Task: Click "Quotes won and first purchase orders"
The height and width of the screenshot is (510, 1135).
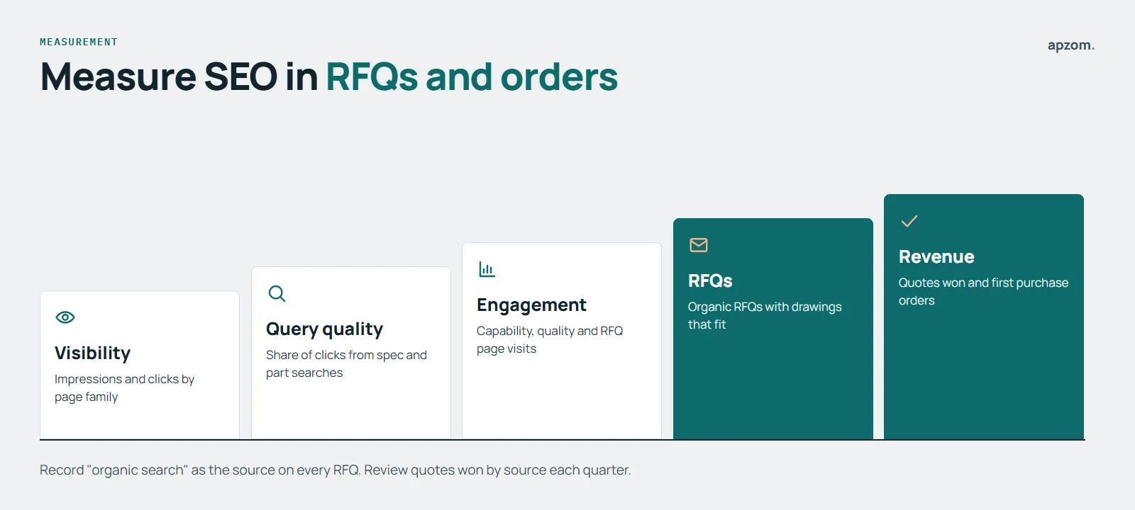Action: coord(983,291)
